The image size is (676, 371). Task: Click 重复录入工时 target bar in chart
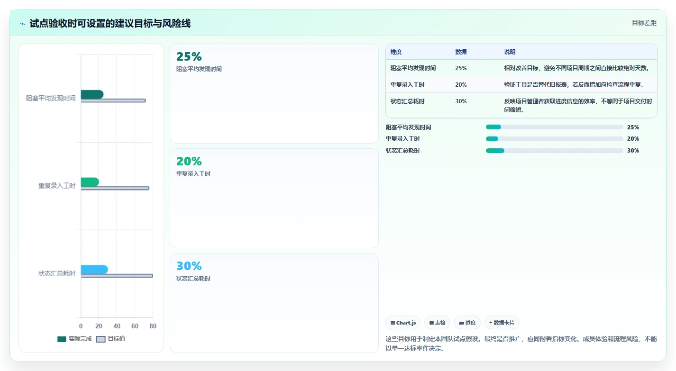pyautogui.click(x=115, y=188)
